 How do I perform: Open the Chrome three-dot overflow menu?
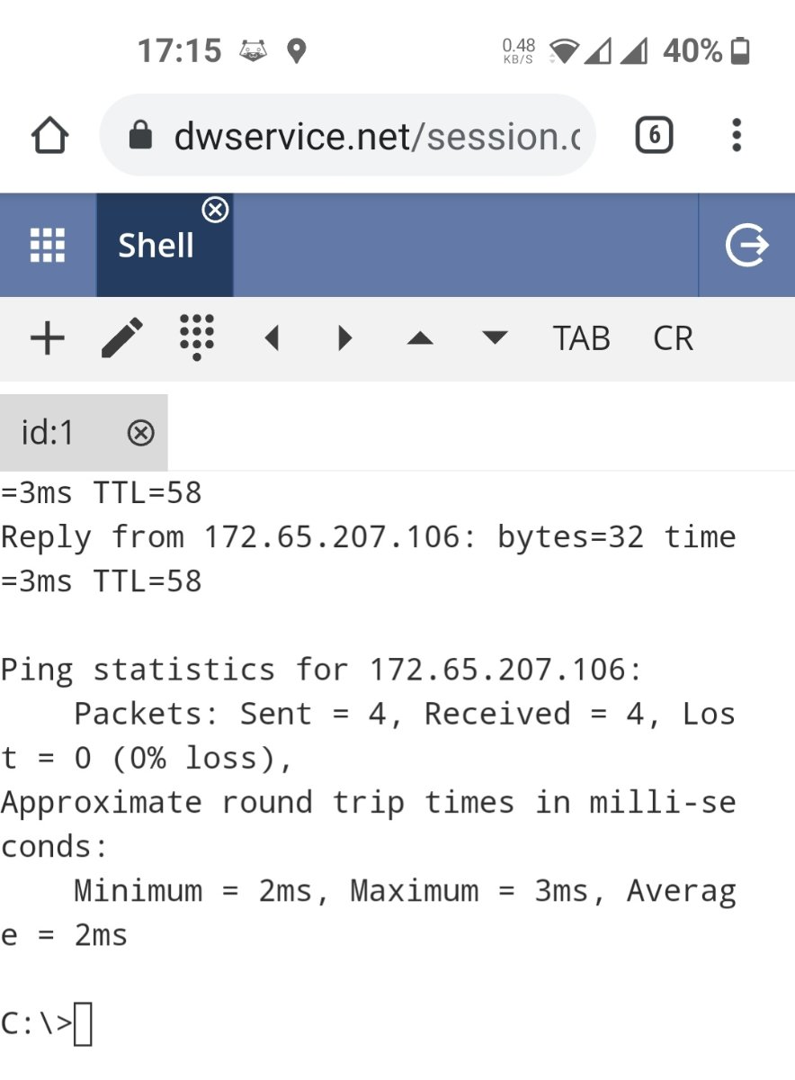[737, 136]
